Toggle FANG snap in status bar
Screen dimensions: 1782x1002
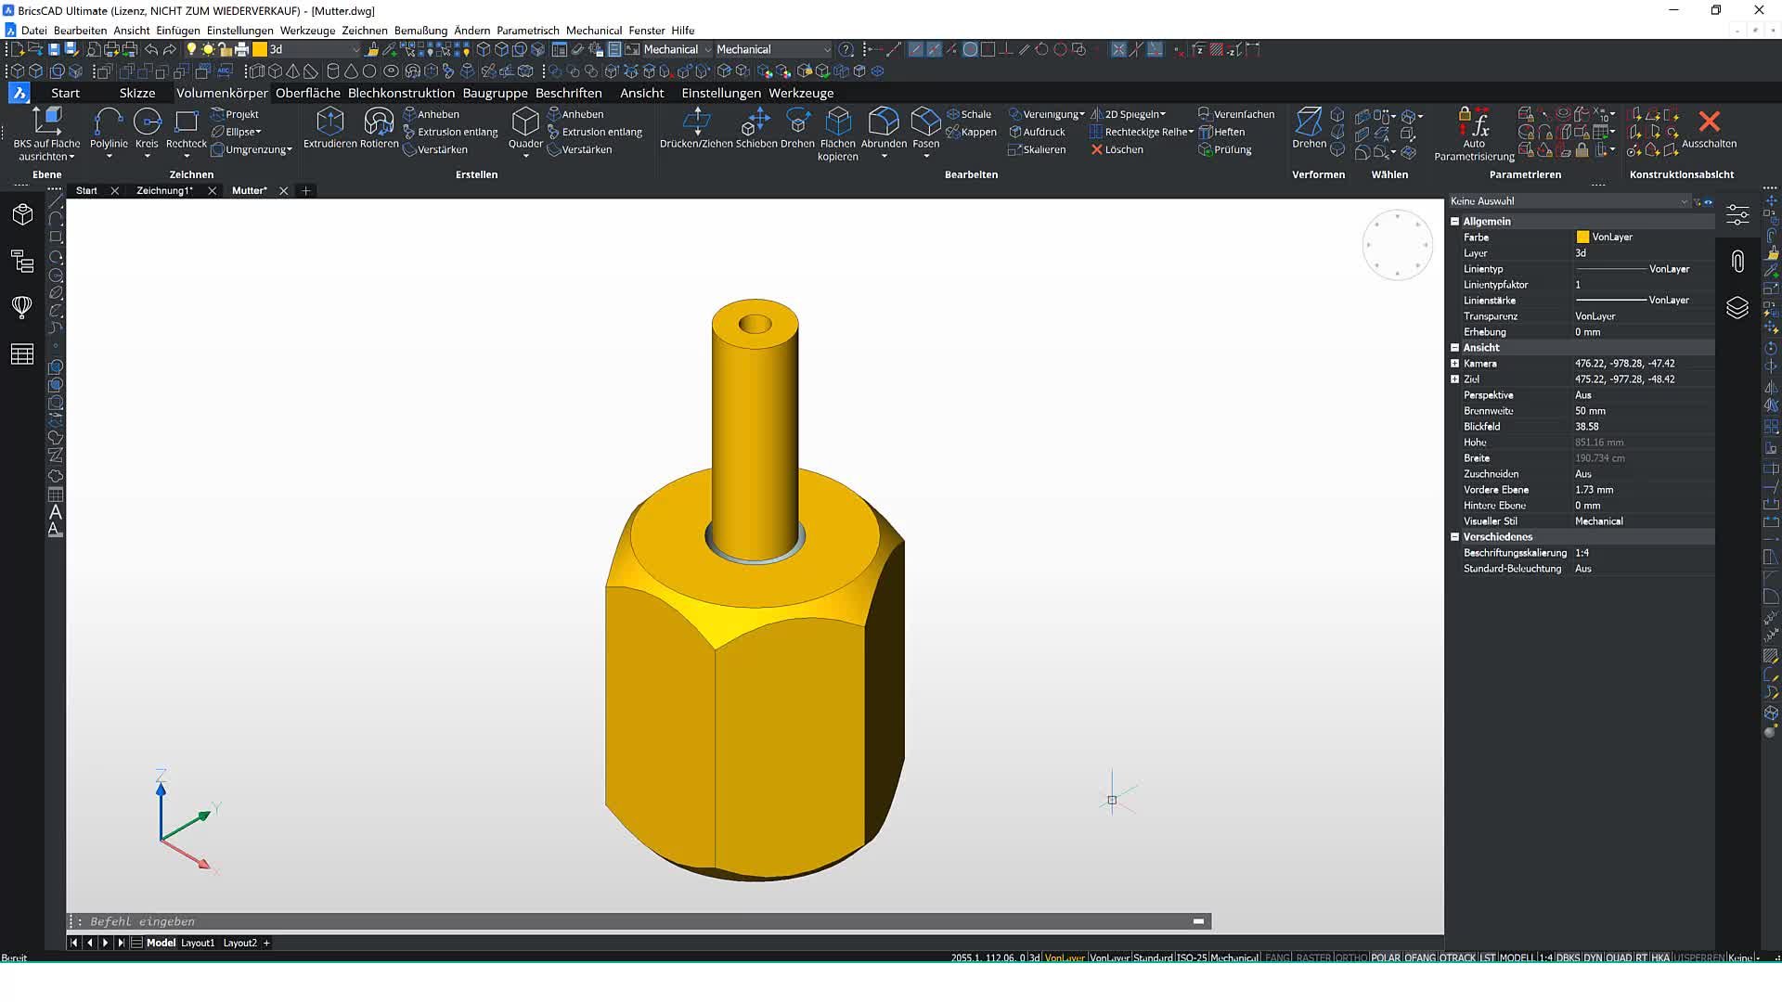pos(1277,957)
